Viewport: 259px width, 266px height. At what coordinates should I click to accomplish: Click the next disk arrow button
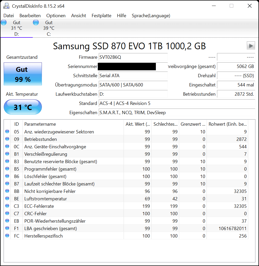(x=251, y=46)
